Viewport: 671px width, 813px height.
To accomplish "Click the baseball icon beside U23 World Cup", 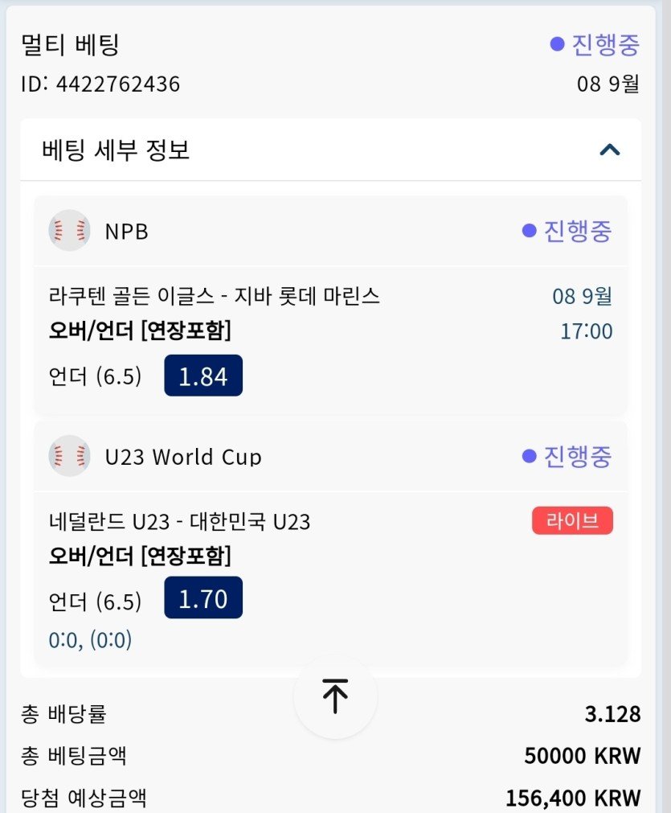I will [x=69, y=456].
